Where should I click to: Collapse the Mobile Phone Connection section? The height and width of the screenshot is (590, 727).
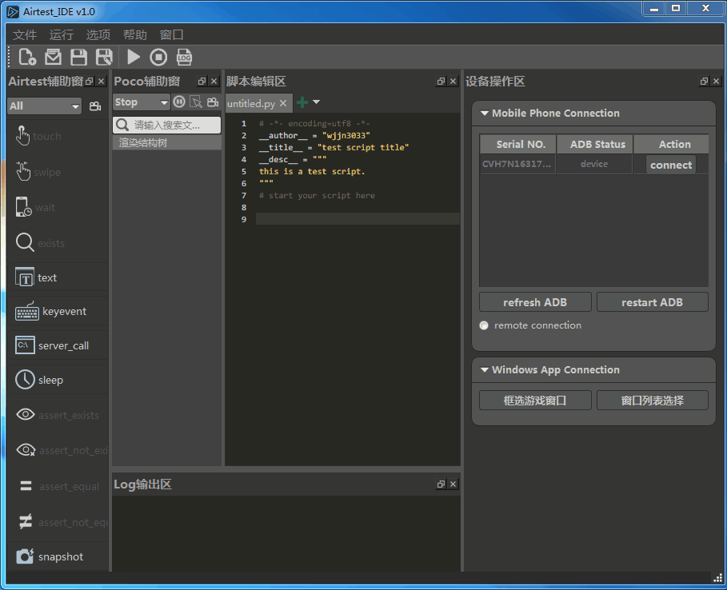(485, 113)
